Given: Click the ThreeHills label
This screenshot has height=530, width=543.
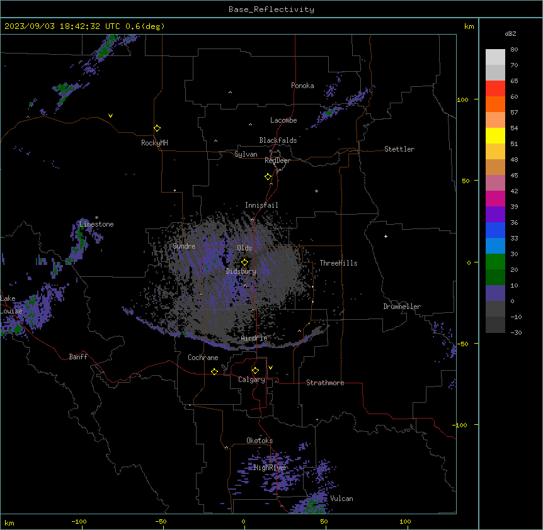Looking at the screenshot, I should click(338, 263).
